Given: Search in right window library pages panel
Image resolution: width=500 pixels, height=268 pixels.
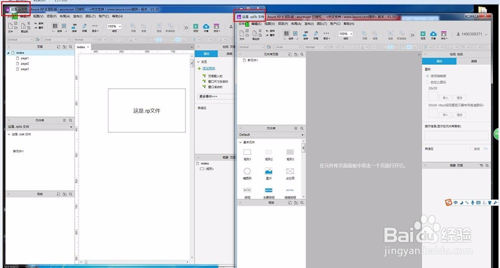Looking at the screenshot, I should click(x=302, y=54).
